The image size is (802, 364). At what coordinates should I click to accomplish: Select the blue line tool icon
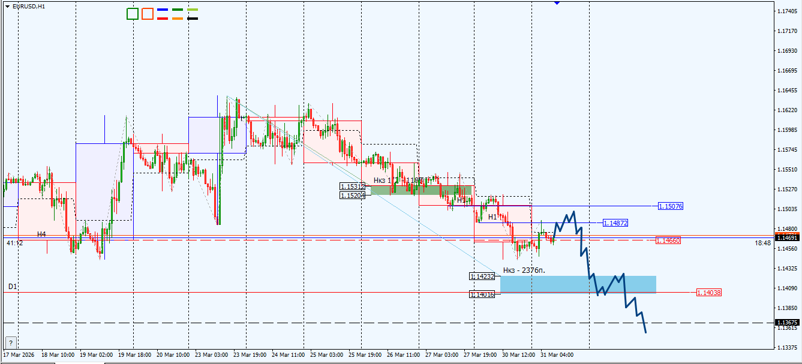pos(163,9)
